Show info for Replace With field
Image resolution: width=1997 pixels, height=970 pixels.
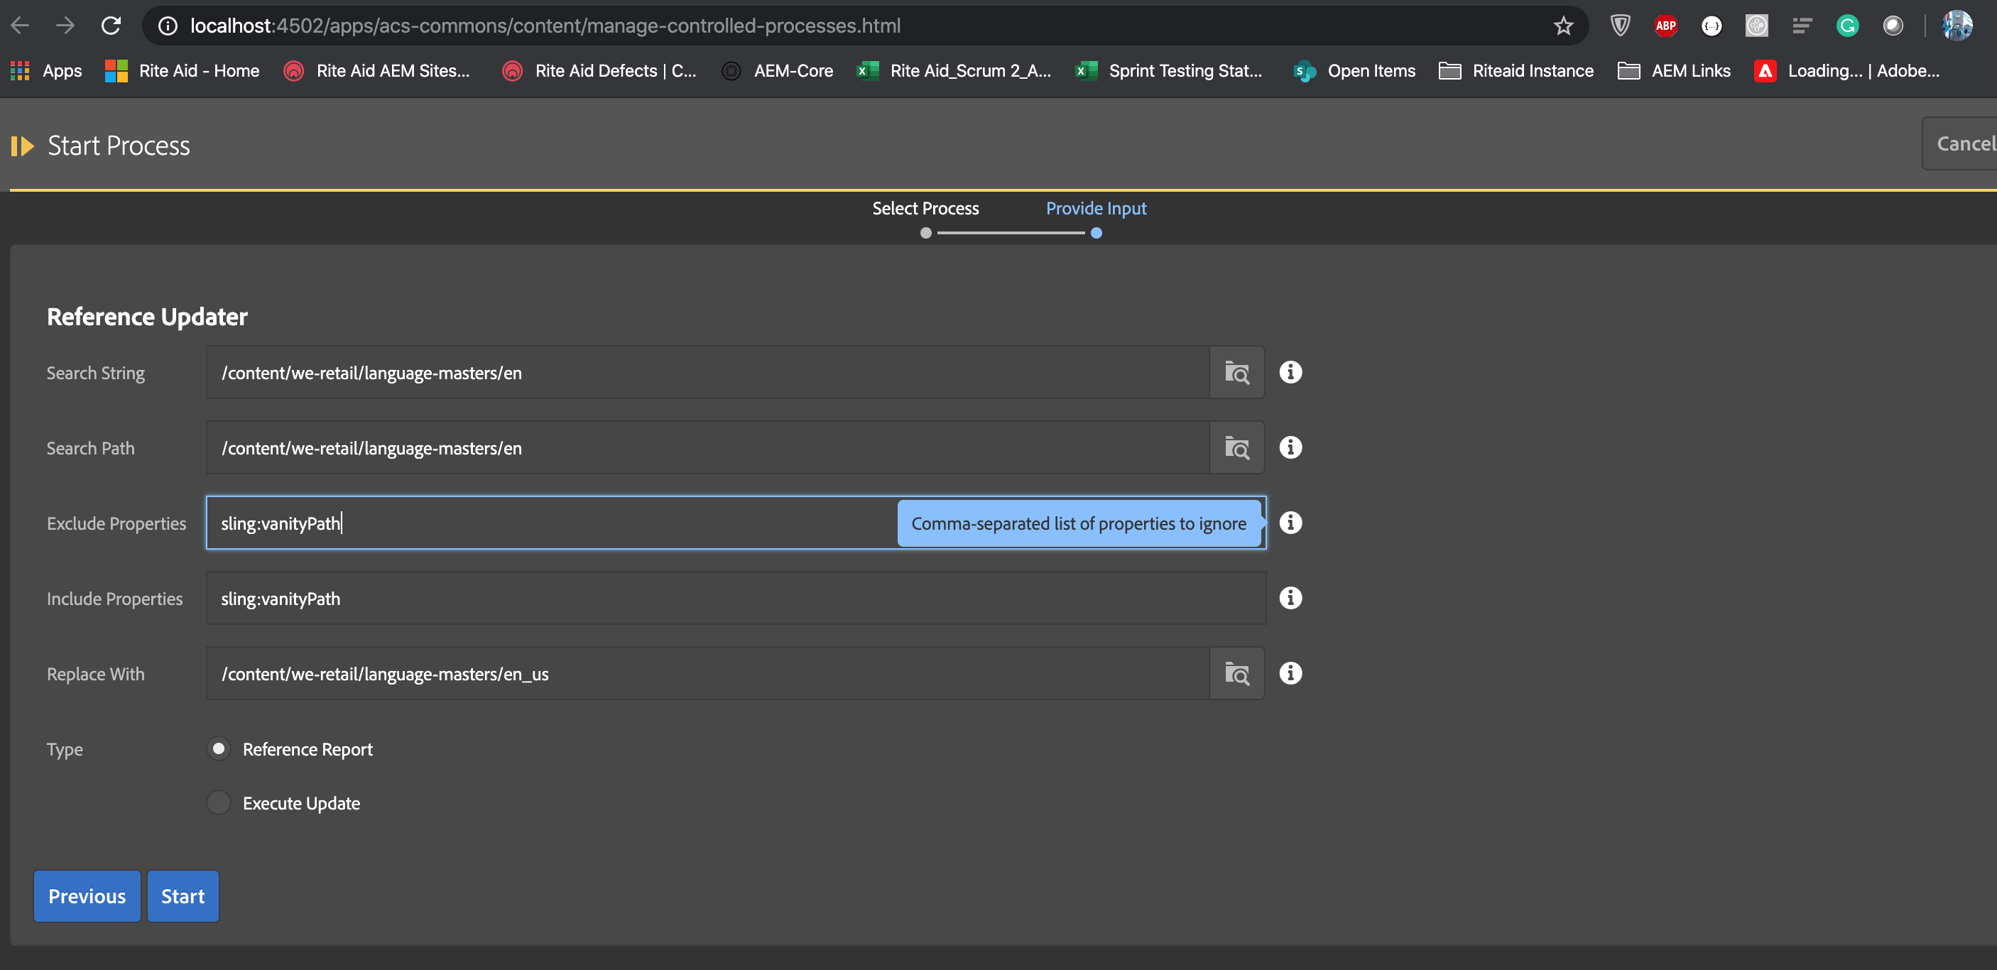click(1290, 673)
